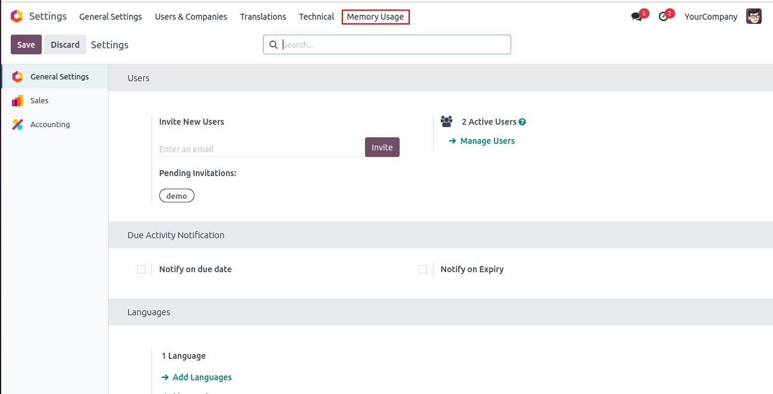Enable Notify on due date checkbox

coord(141,269)
